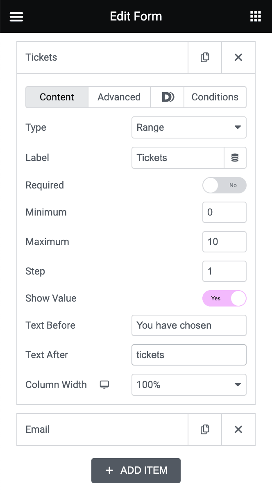Open the Conditions tab
Image resolution: width=272 pixels, height=495 pixels.
[215, 97]
